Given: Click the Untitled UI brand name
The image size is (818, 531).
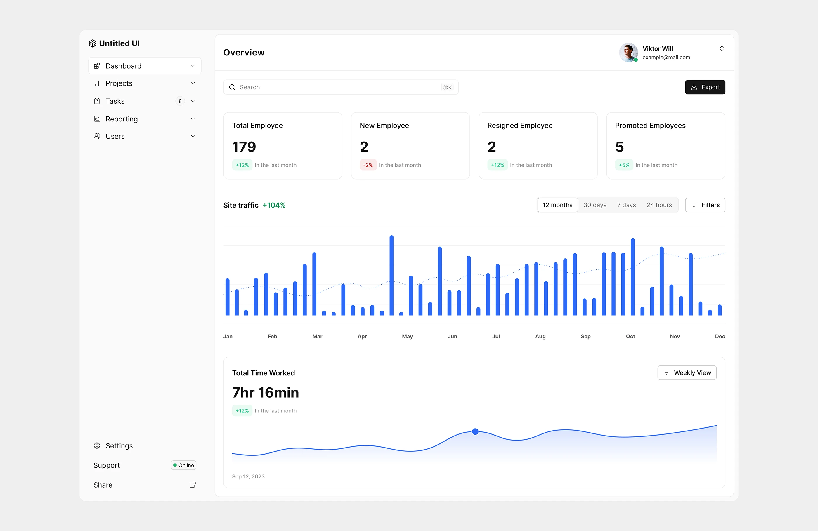Looking at the screenshot, I should (119, 43).
